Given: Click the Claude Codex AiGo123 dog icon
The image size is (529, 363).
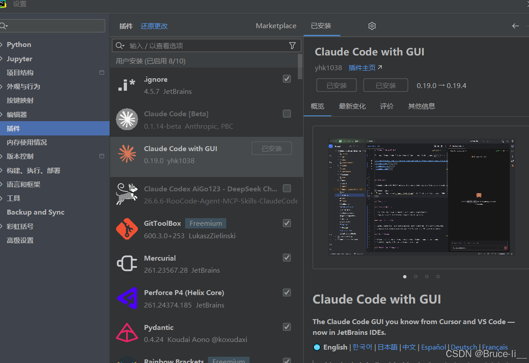Looking at the screenshot, I should pos(127,194).
